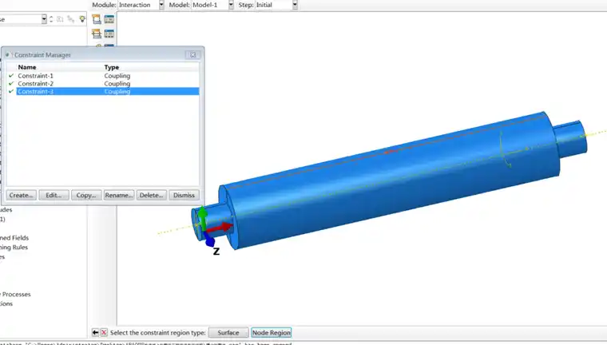Screen dimensions: 607x345
Task: Click the Surface region type button
Action: [x=228, y=332]
